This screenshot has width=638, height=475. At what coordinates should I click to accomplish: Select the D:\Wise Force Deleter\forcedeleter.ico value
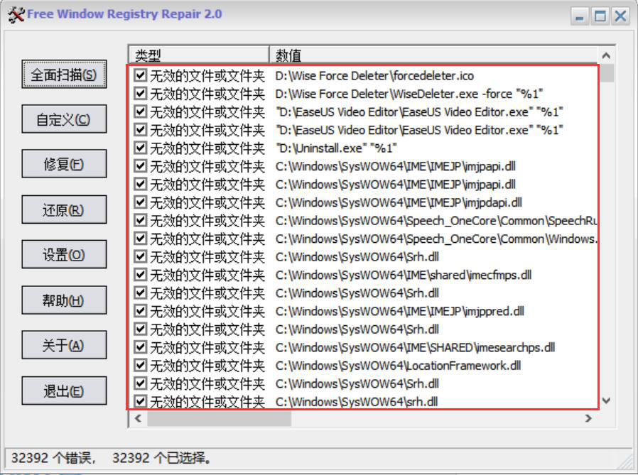click(x=374, y=76)
